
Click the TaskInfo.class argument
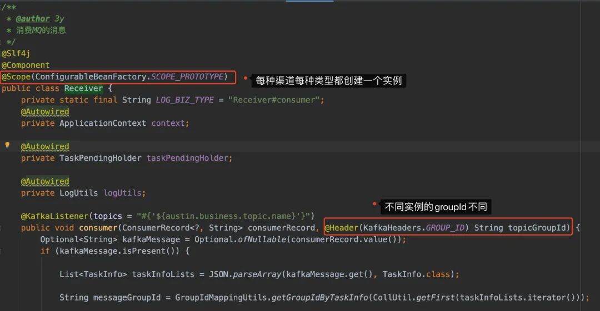(416, 274)
